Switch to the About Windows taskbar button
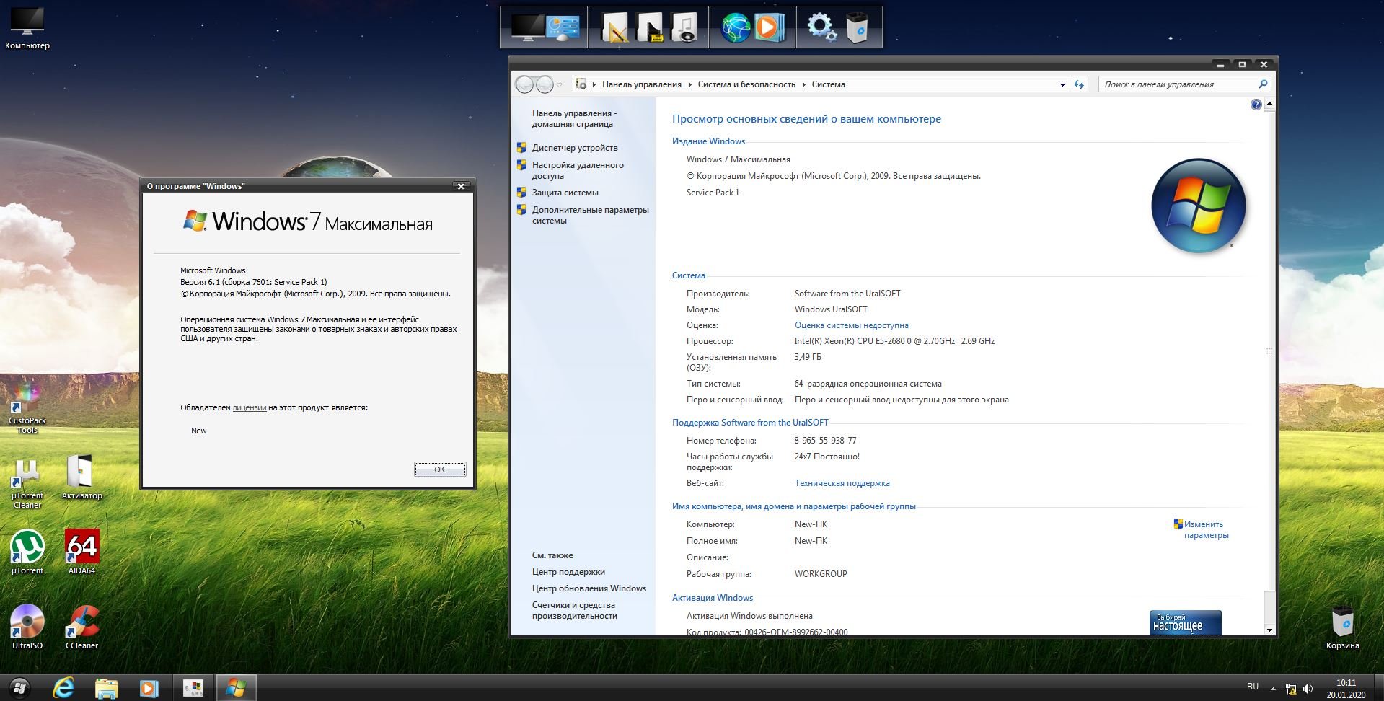This screenshot has width=1384, height=701. (x=236, y=688)
